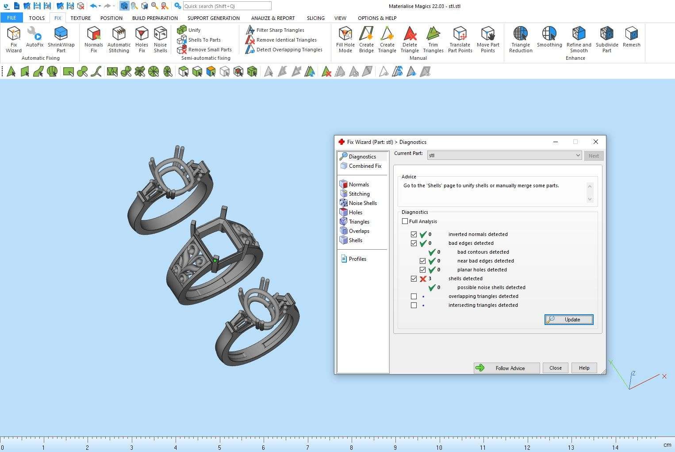675x452 pixels.
Task: Check overlapping triangles detected box
Action: click(x=414, y=296)
